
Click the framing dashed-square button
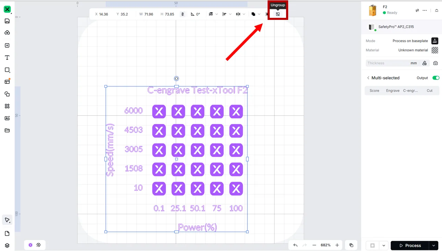pyautogui.click(x=372, y=246)
